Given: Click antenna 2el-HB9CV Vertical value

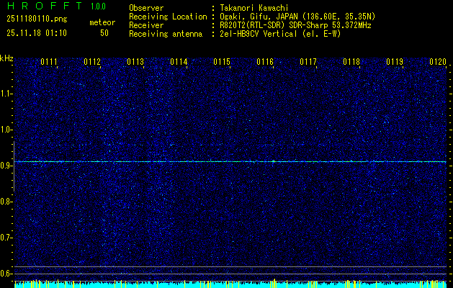Looking at the screenshot, I should [x=280, y=34].
